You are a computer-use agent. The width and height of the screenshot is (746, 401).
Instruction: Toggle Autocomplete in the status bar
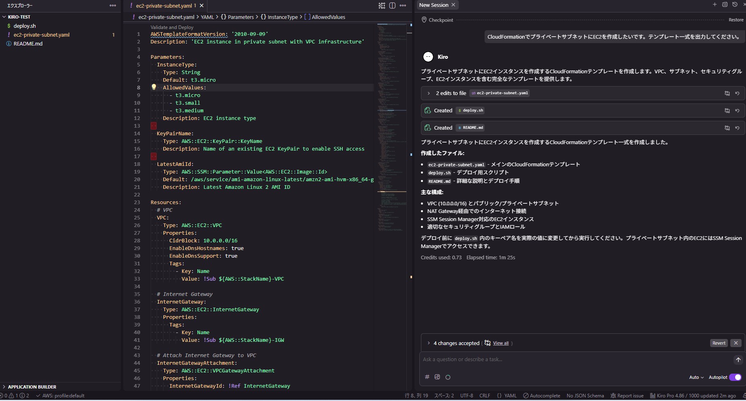[x=542, y=396]
